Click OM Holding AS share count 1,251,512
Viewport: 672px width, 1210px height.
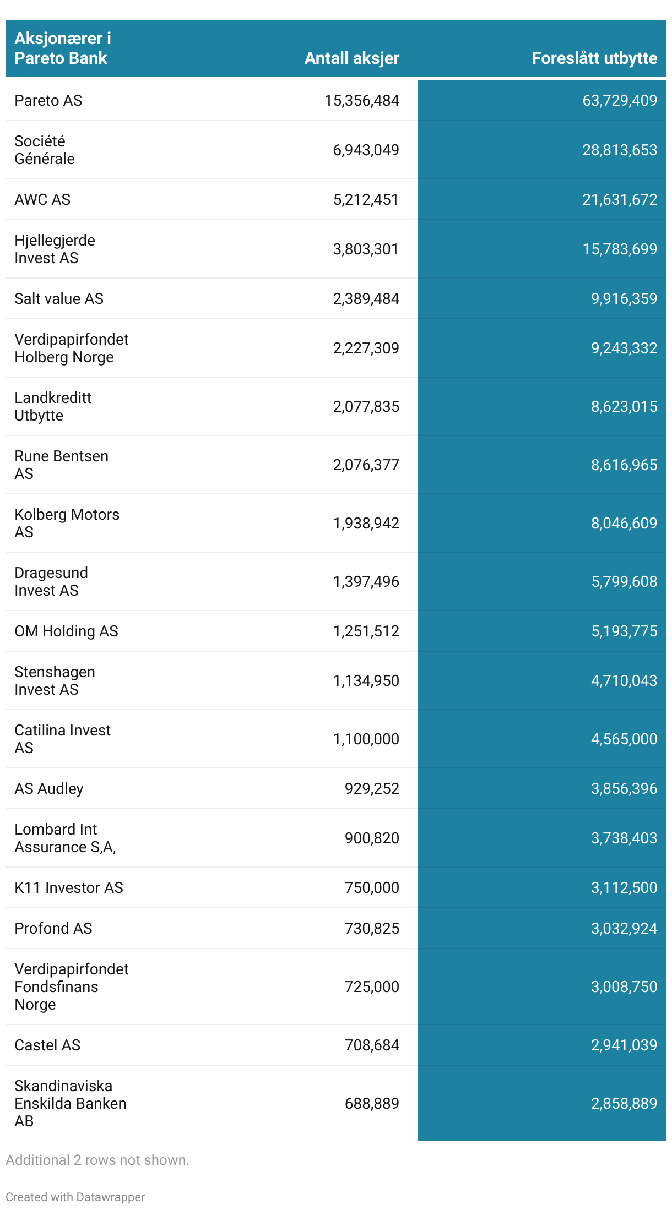pos(366,631)
